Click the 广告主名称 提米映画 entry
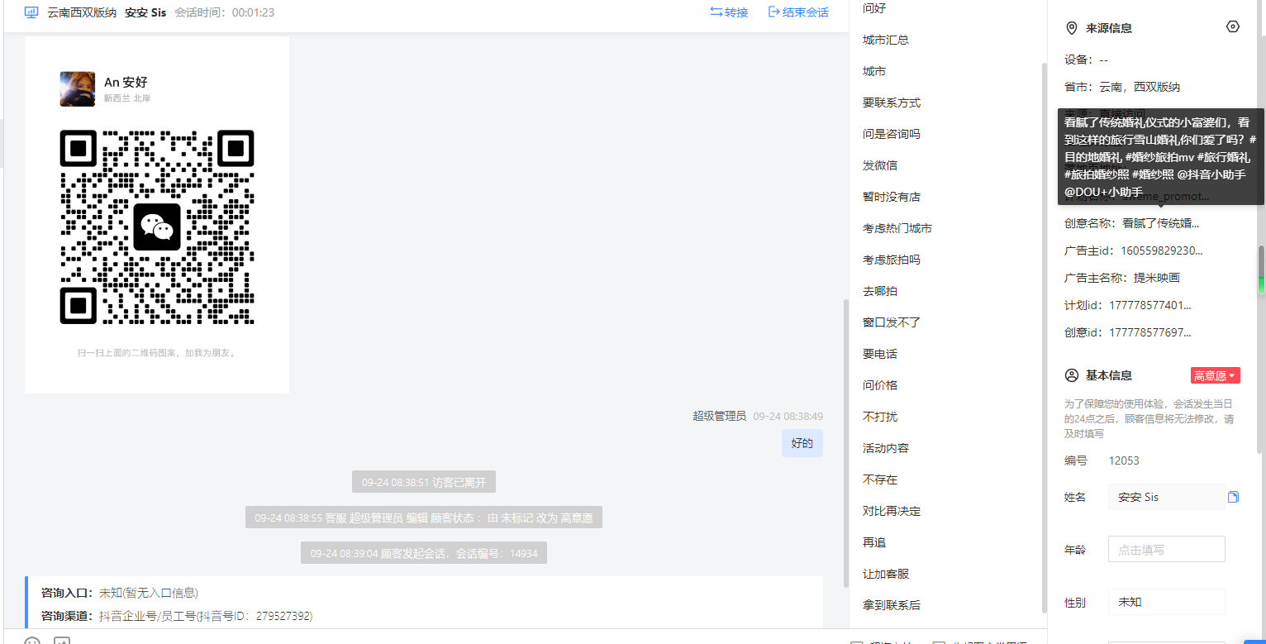The image size is (1266, 644). [1122, 278]
